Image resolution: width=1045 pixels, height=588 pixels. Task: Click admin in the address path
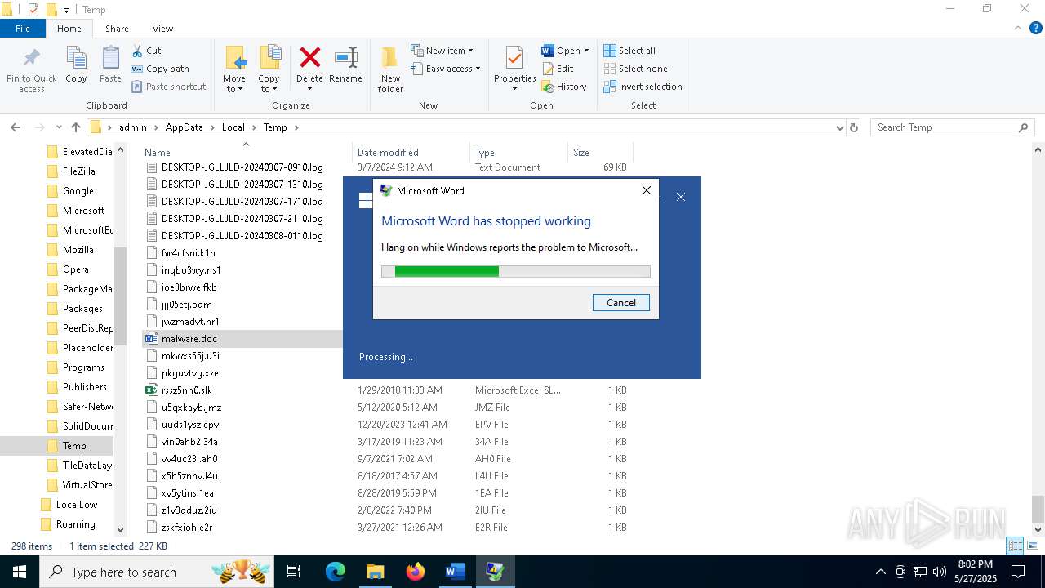[x=133, y=127]
